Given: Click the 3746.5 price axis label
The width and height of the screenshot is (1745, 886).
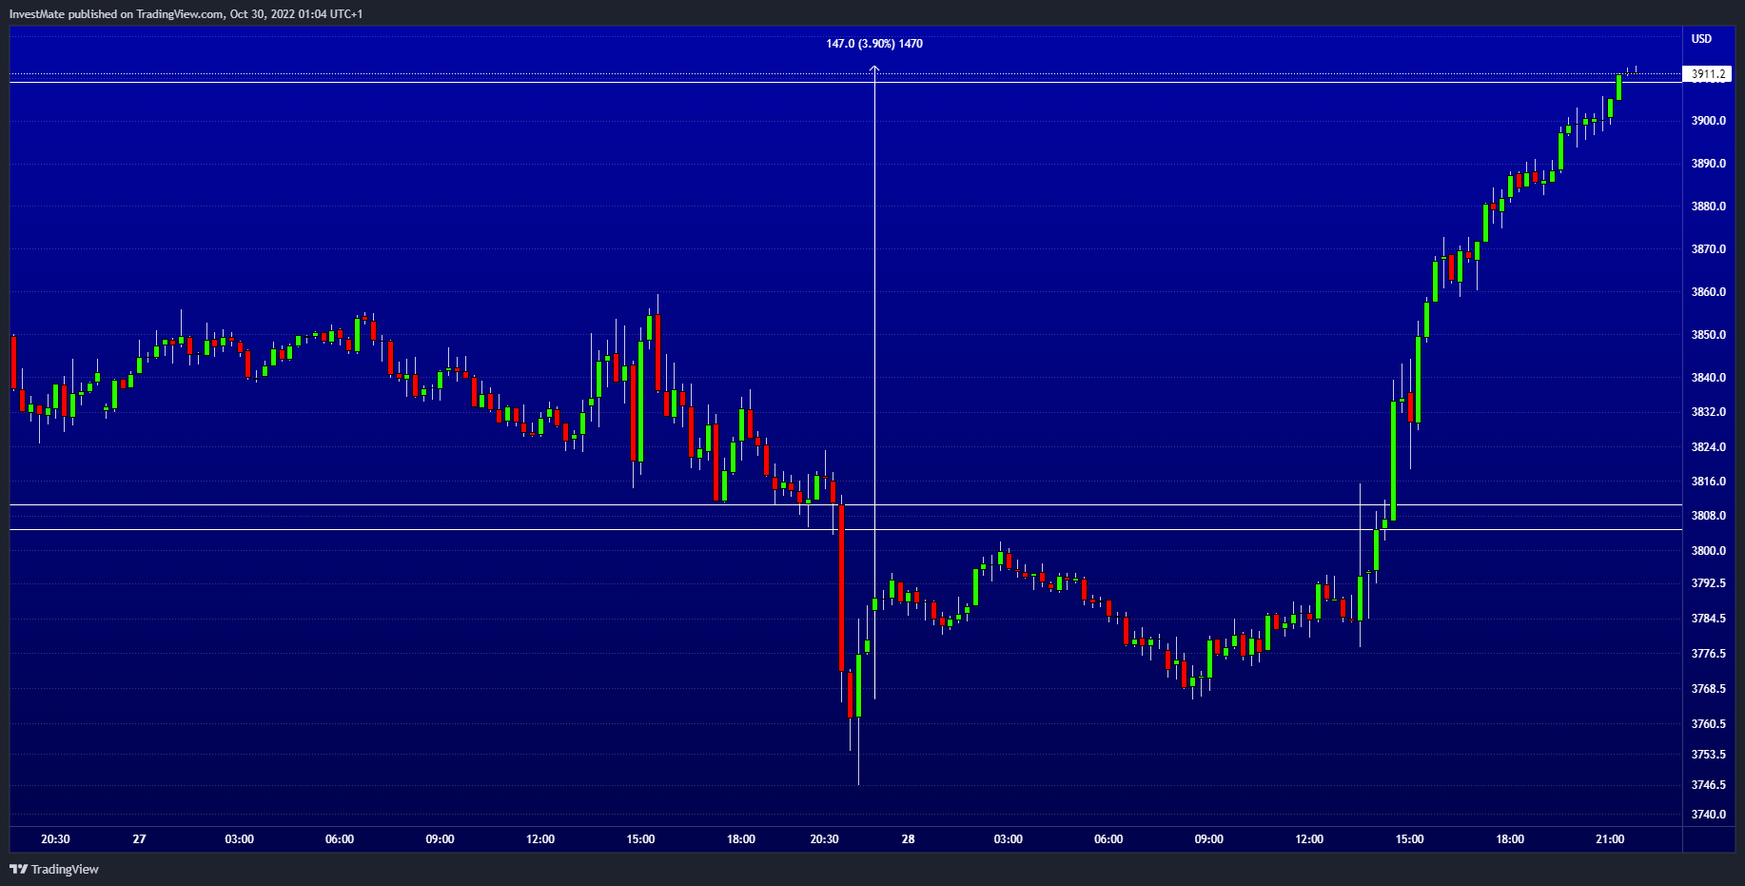Looking at the screenshot, I should [1708, 785].
